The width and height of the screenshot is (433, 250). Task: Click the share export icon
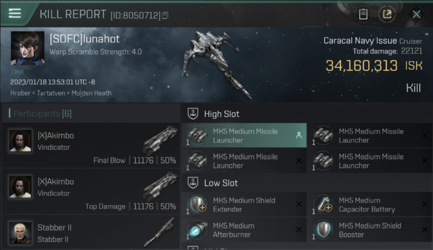pos(387,14)
